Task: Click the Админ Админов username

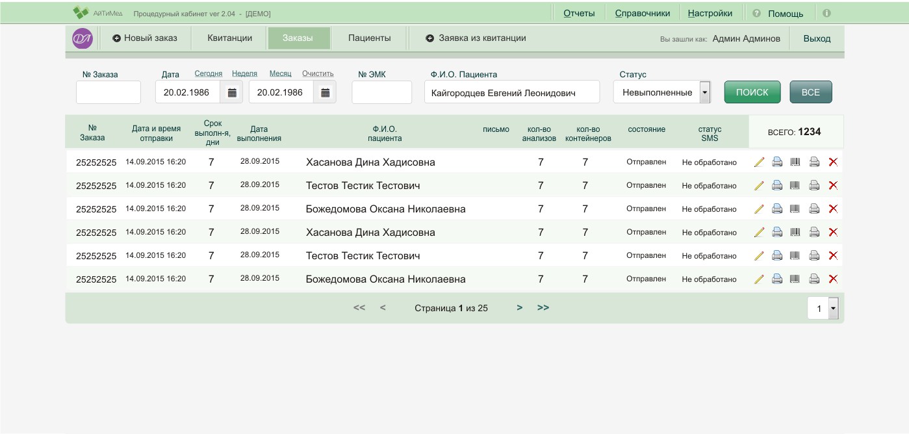Action: (x=747, y=39)
